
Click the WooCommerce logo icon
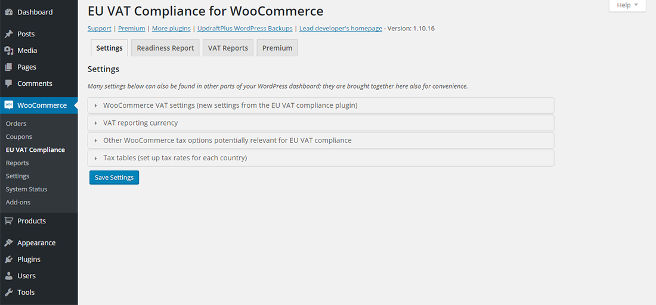pyautogui.click(x=9, y=105)
